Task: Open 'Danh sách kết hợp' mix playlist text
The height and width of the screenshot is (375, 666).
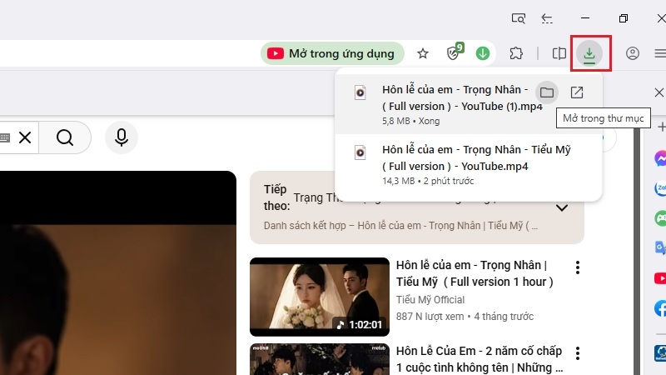Action: click(x=400, y=225)
